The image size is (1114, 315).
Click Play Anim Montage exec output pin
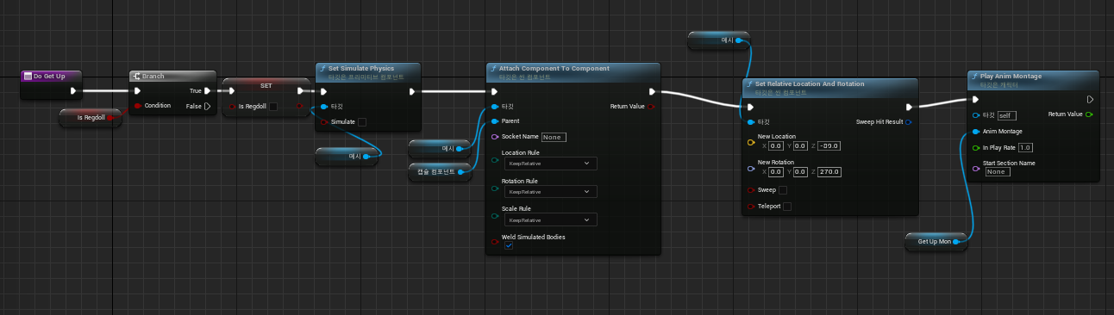1090,99
